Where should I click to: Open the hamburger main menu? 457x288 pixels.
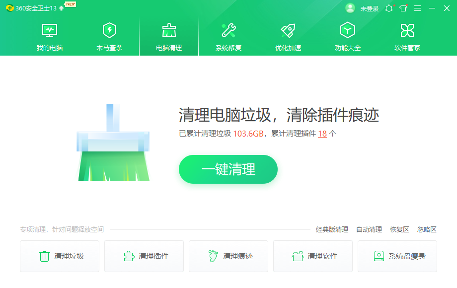(x=418, y=8)
